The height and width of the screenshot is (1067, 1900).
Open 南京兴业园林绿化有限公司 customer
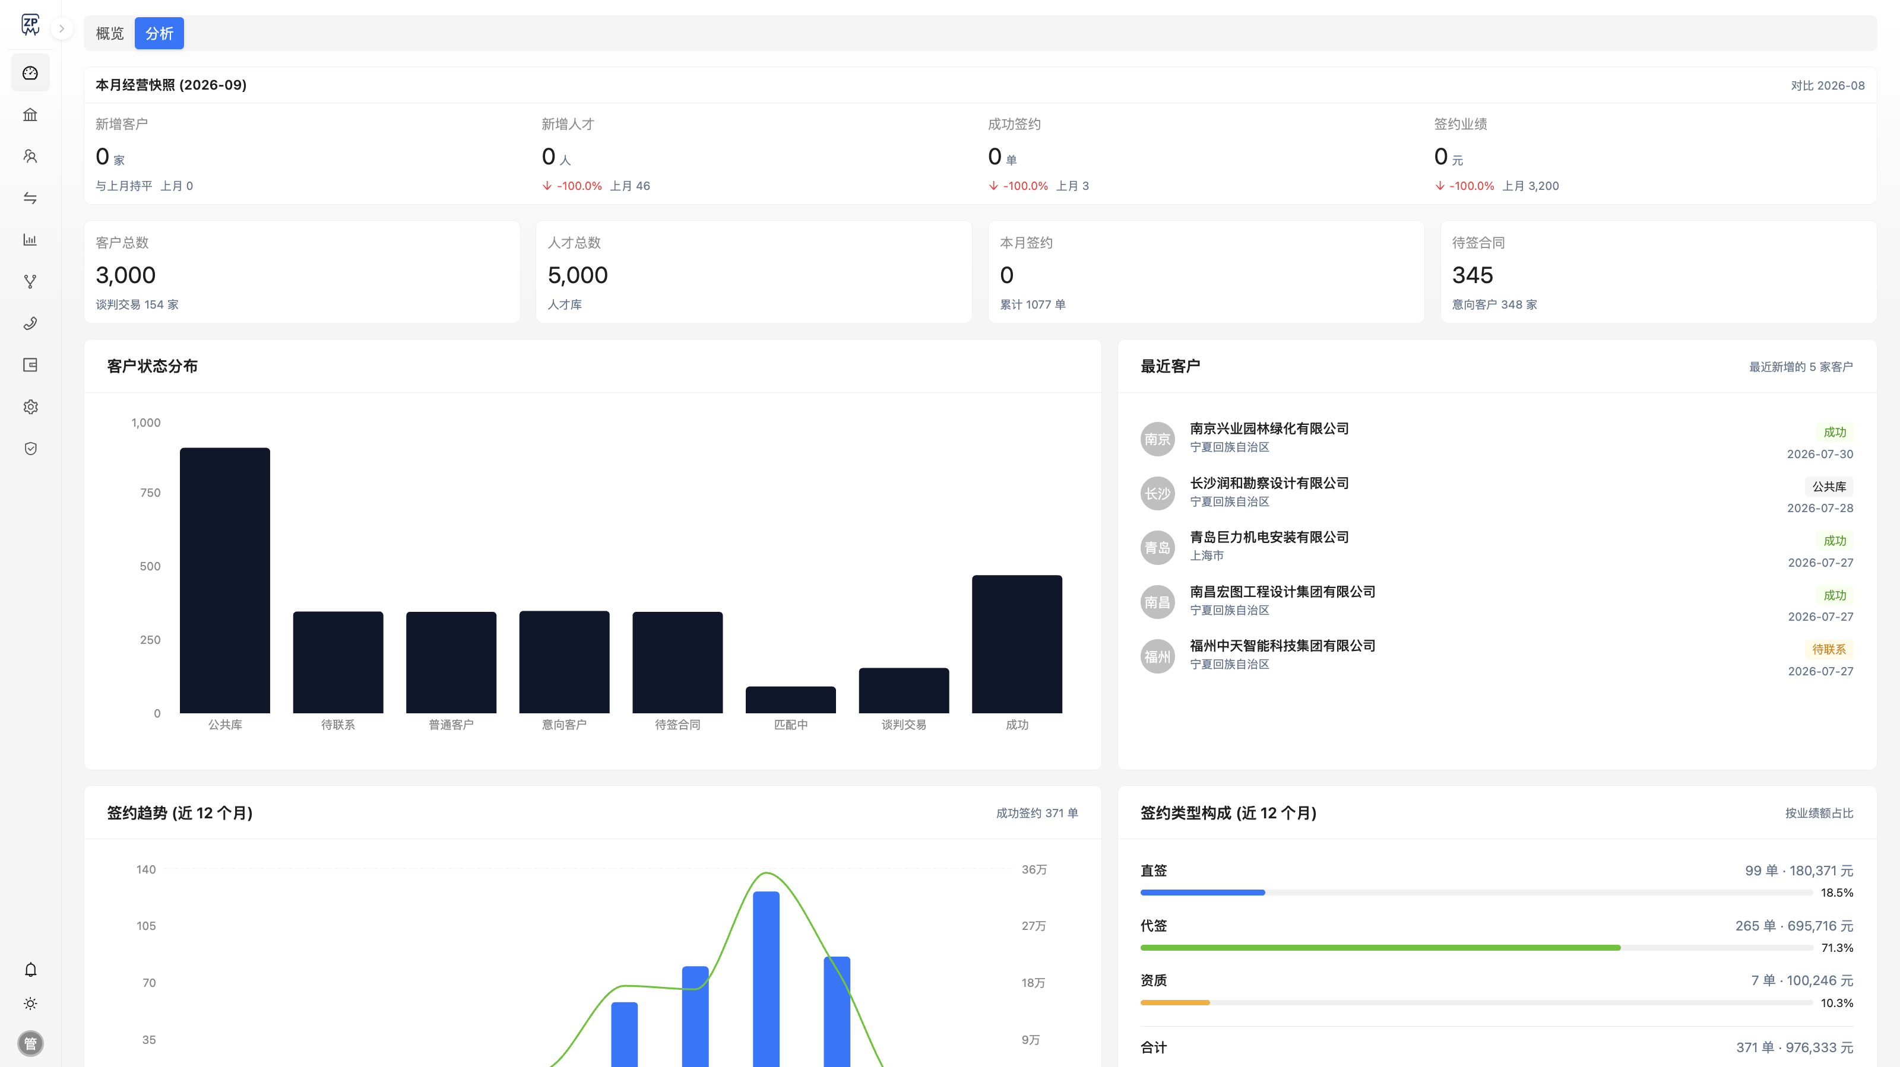(1269, 428)
